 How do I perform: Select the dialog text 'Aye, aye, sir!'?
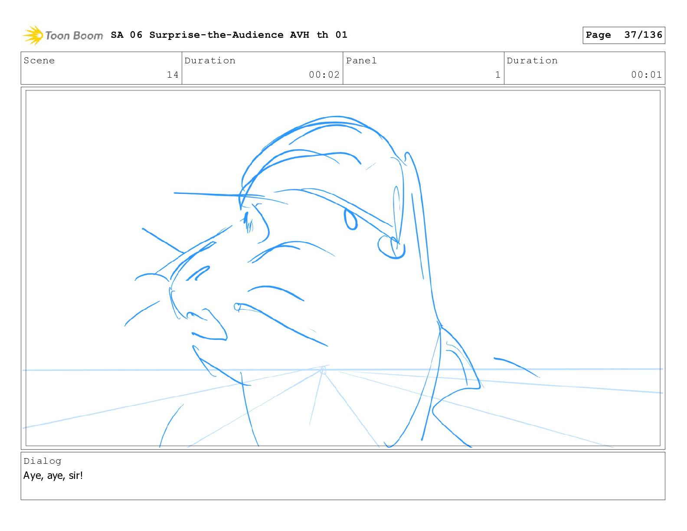[x=53, y=475]
